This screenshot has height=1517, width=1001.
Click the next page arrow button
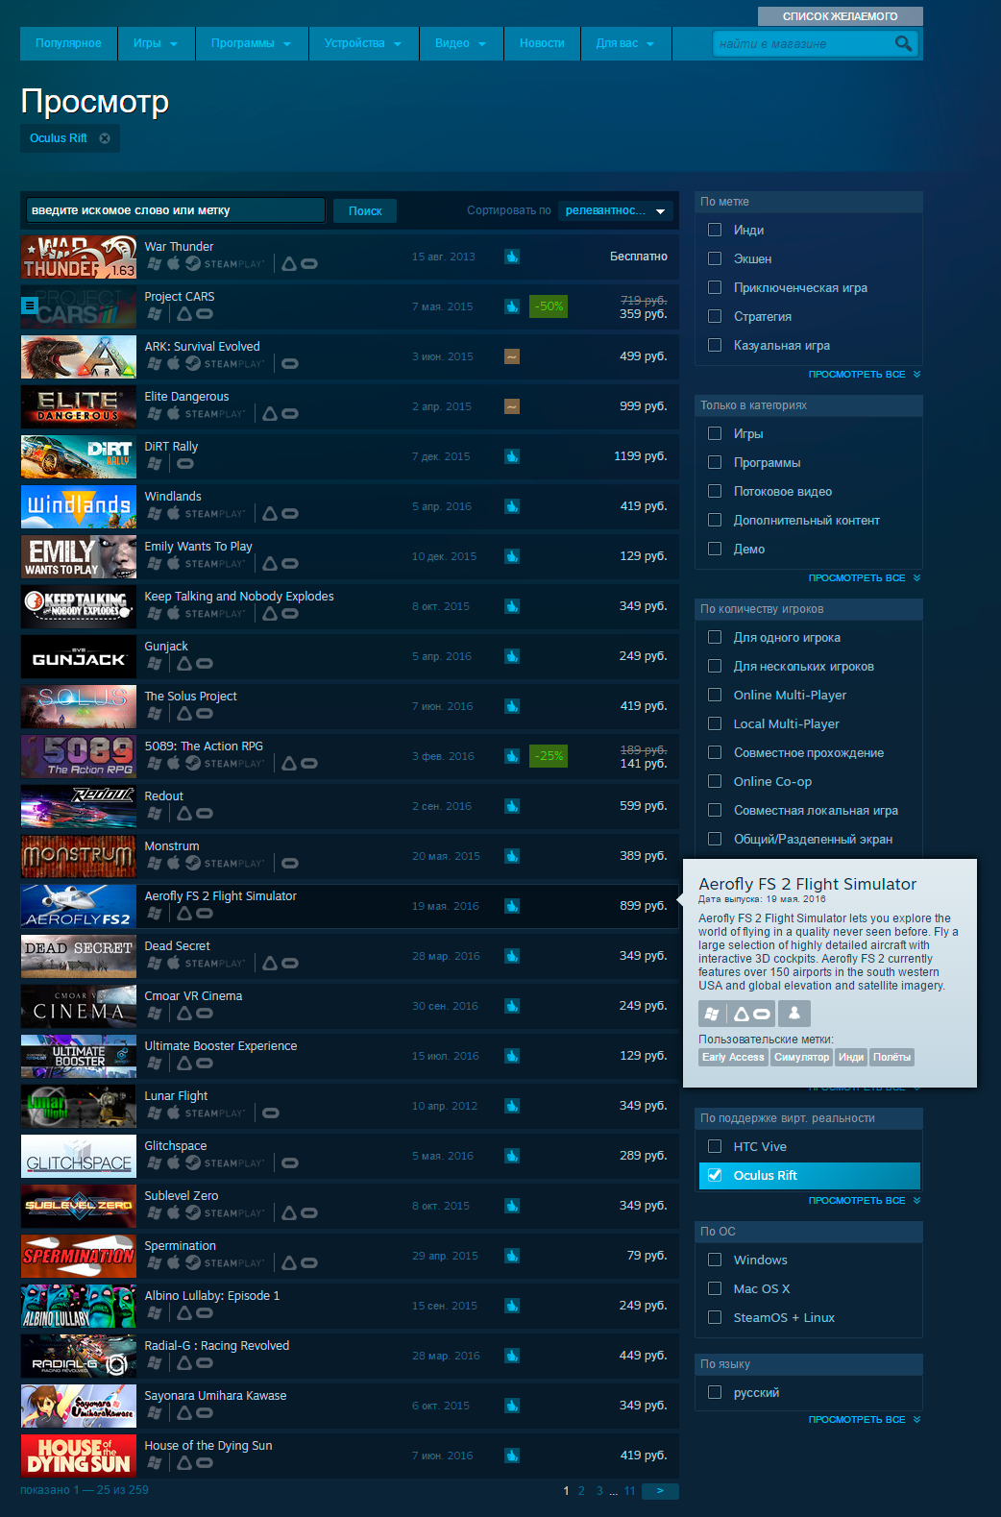(660, 1491)
